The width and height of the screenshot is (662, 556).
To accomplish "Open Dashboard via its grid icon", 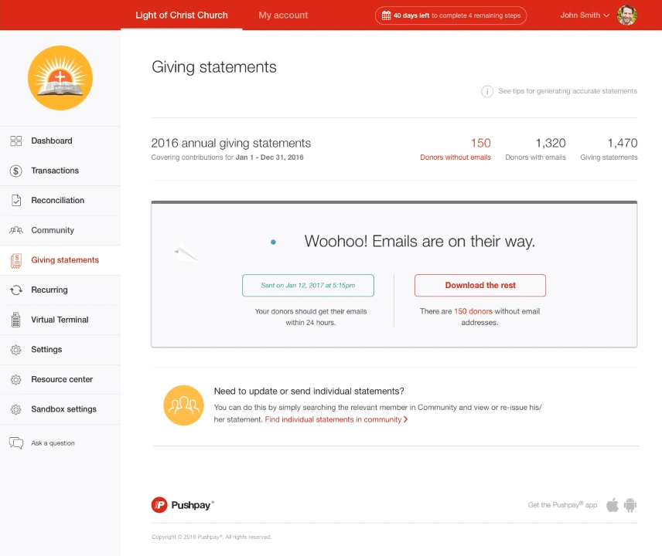I will click(x=16, y=141).
